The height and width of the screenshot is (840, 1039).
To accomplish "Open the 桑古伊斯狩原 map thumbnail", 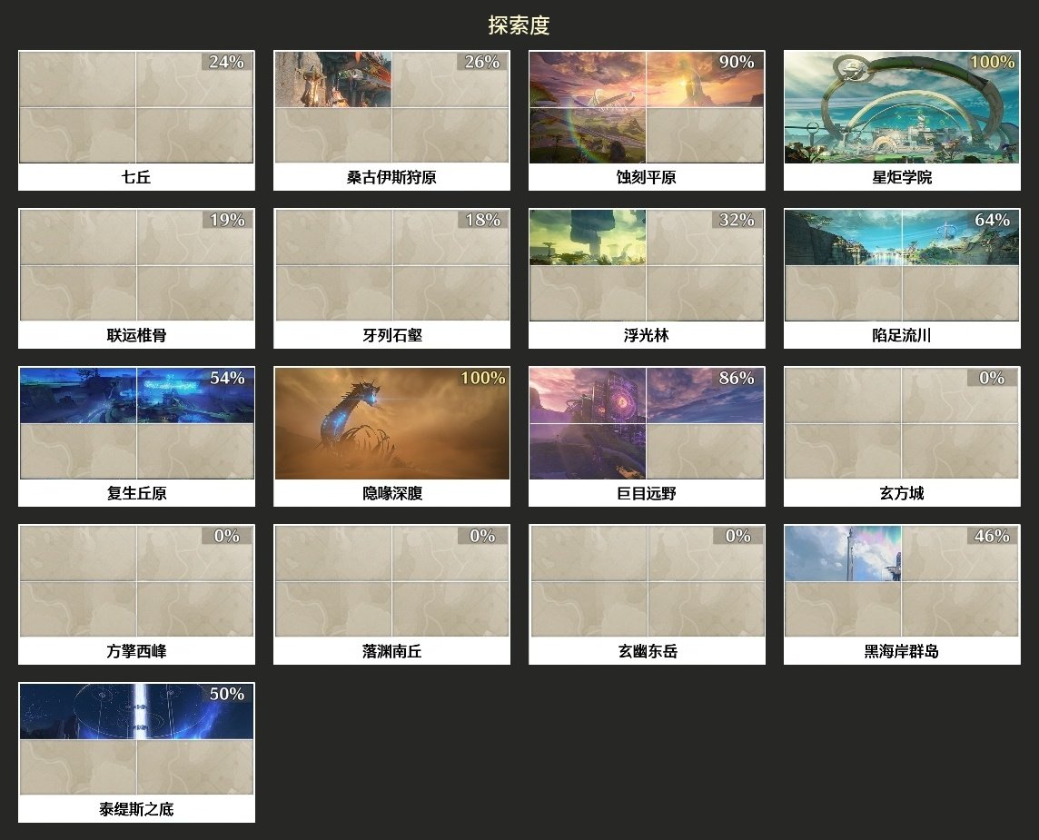I will [391, 107].
